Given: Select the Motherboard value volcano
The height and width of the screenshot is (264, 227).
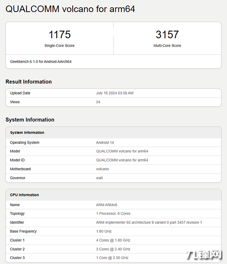Looking at the screenshot, I should (102, 169).
